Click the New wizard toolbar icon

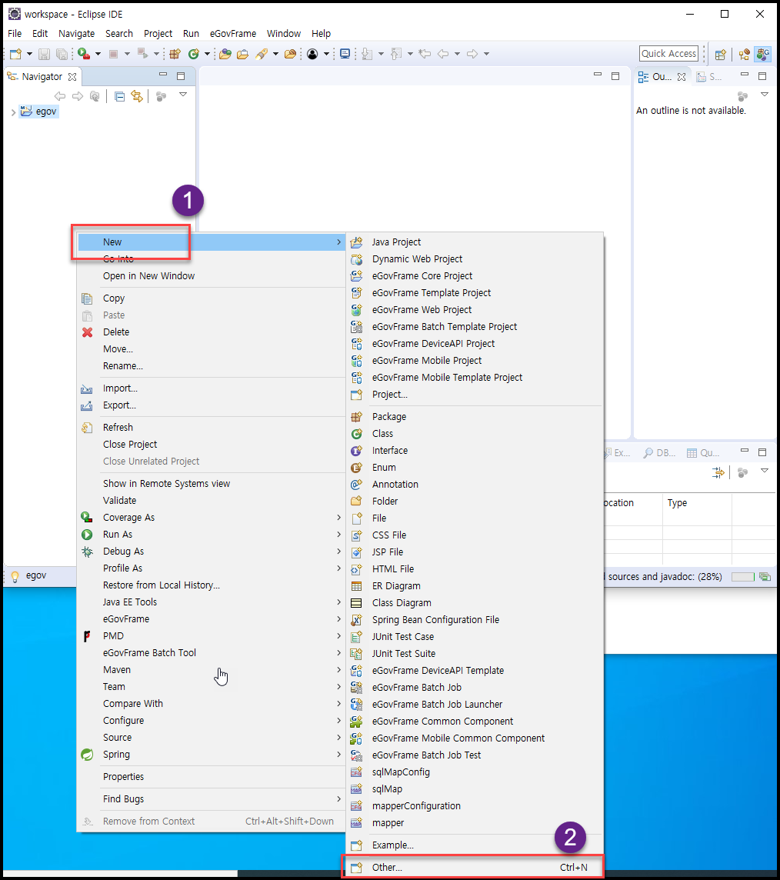pos(15,54)
